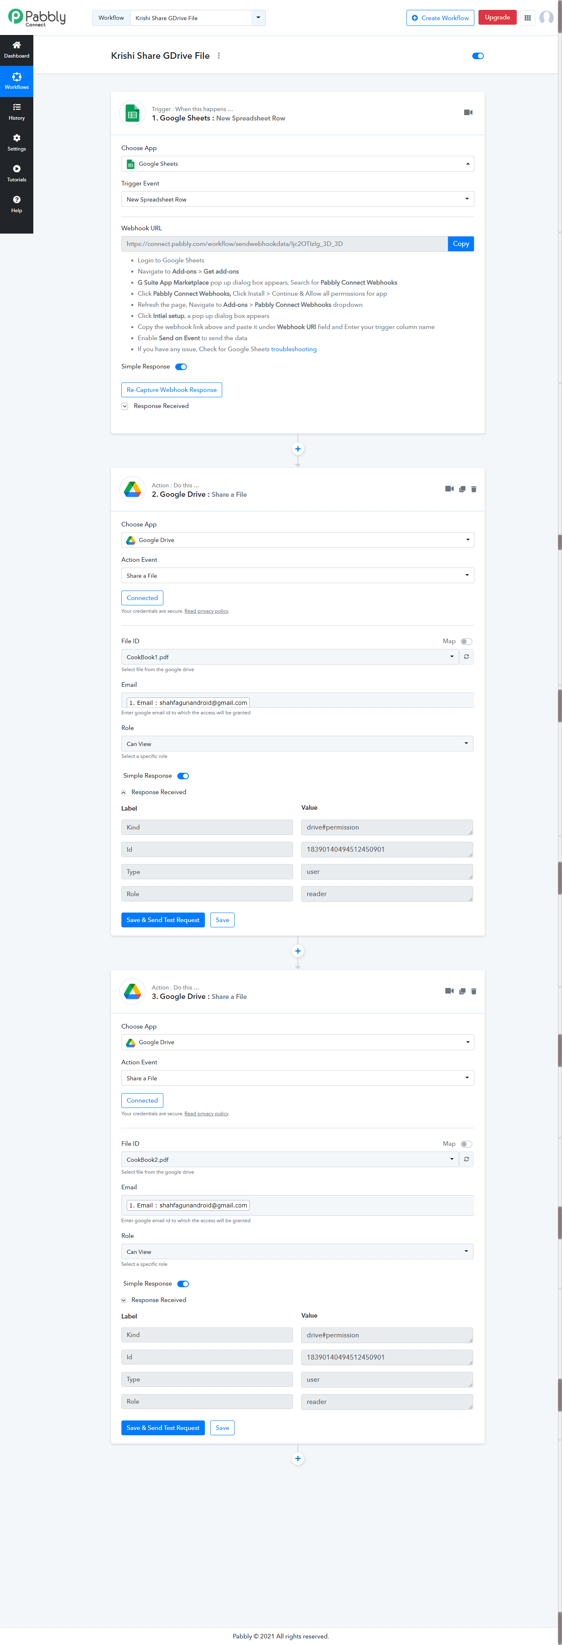Toggle Map switch for CookBook1.pdf File ID
The image size is (562, 1645).
[x=466, y=641]
